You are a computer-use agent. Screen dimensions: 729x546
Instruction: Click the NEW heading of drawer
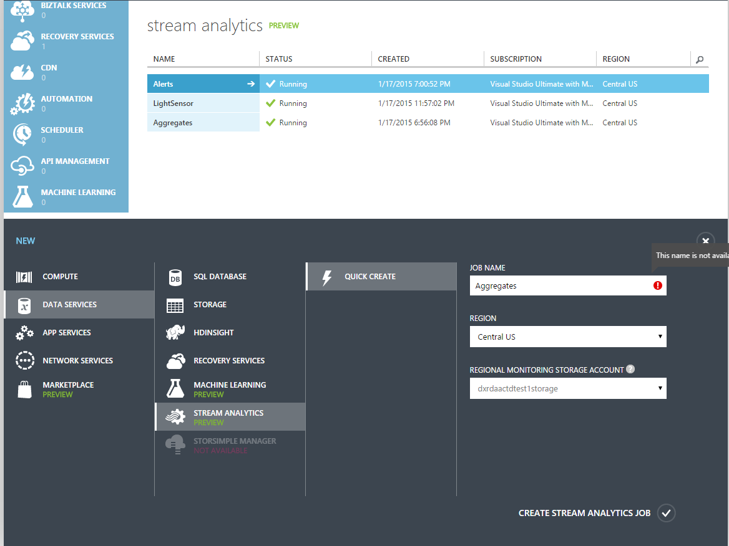tap(26, 241)
